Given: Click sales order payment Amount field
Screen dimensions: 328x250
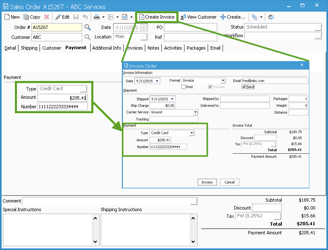Looking at the screenshot, I should click(62, 98).
